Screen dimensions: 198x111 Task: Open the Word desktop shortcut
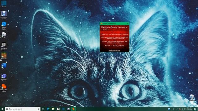click(x=4, y=67)
